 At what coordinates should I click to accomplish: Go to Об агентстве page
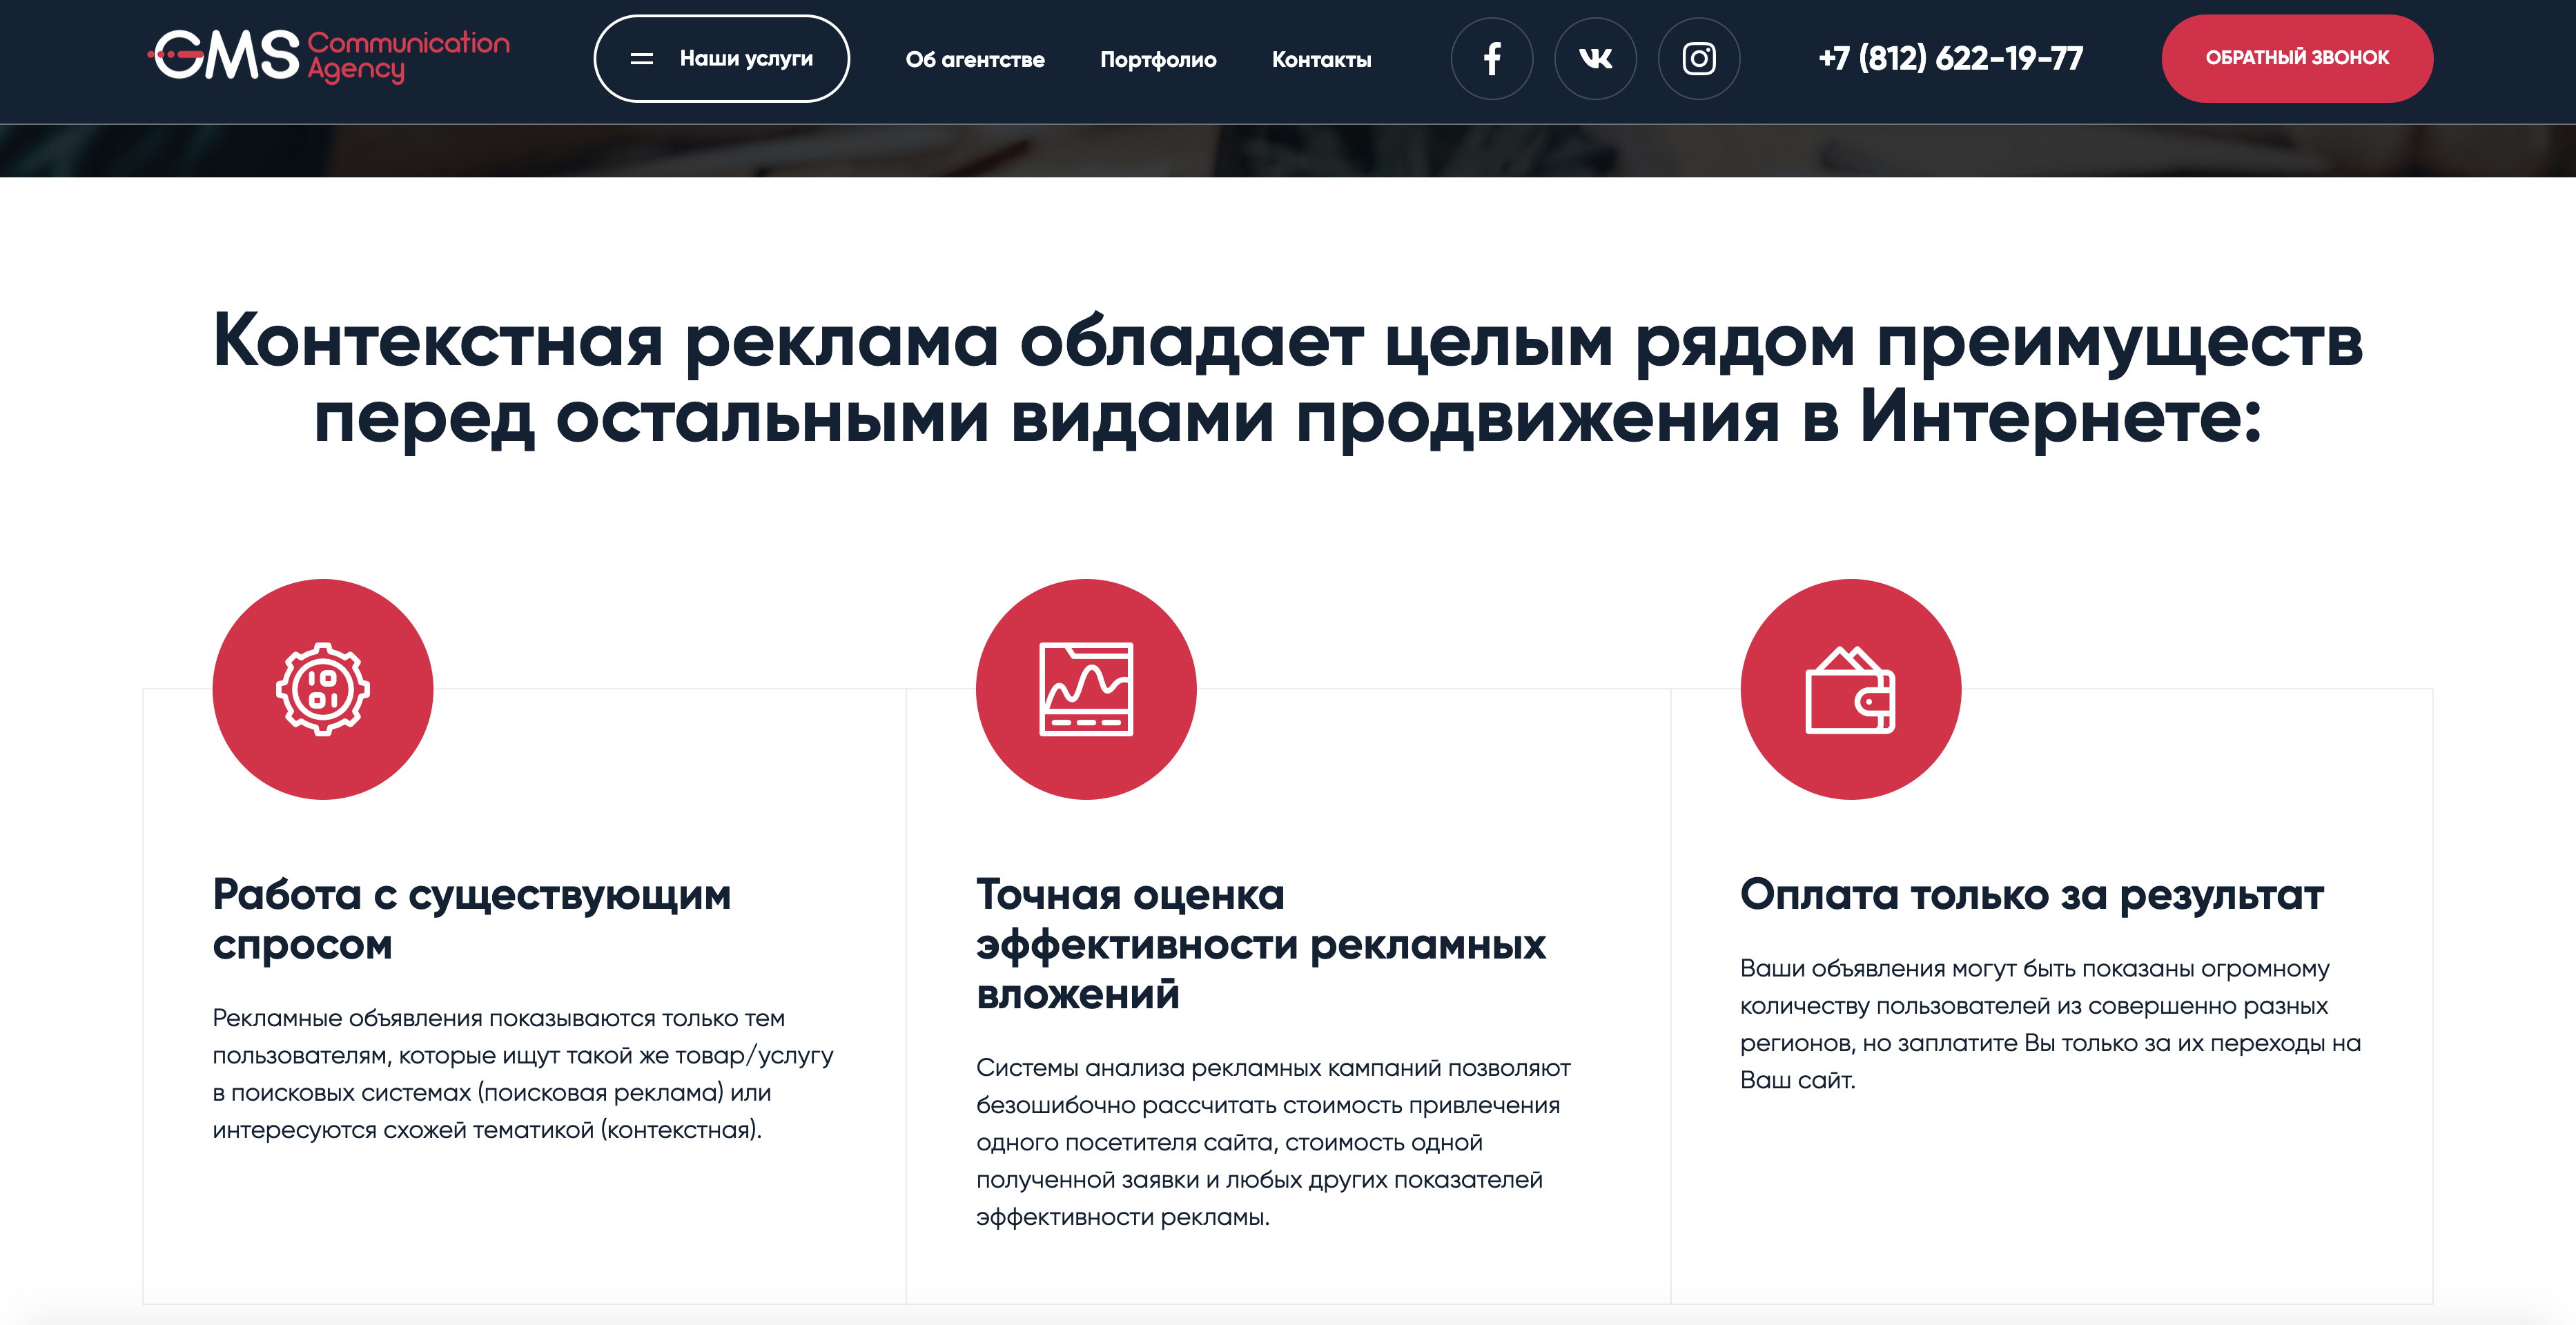coord(975,60)
